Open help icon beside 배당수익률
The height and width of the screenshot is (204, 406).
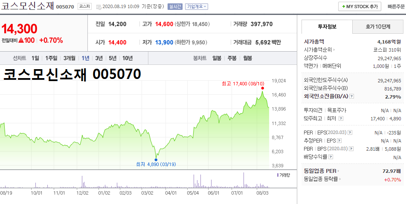coord(331,157)
